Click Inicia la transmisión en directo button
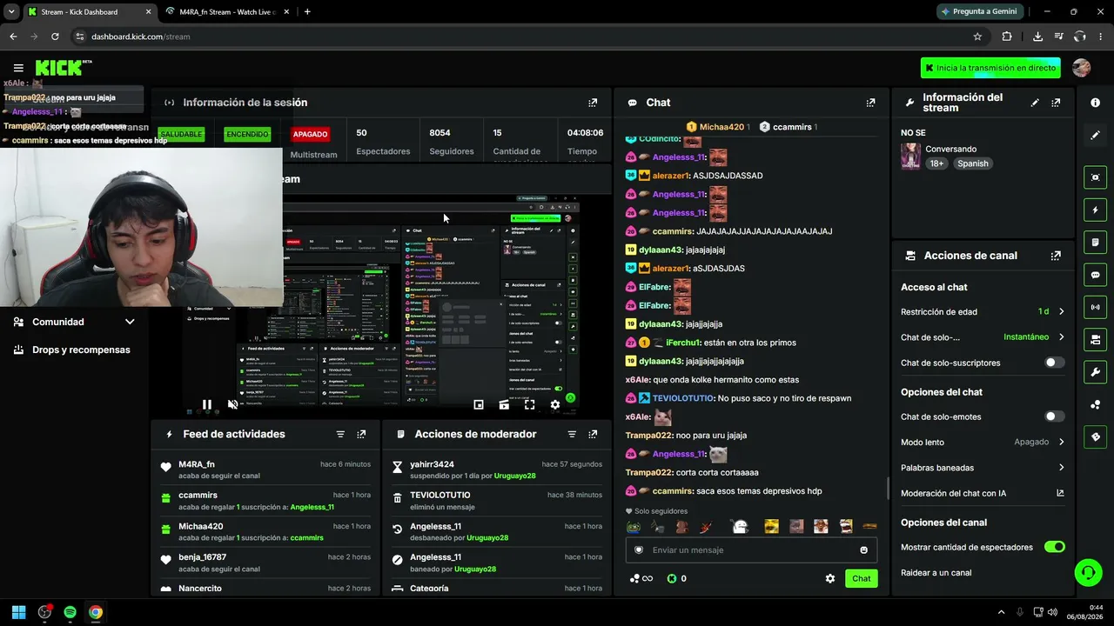This screenshot has height=626, width=1114. (x=990, y=68)
